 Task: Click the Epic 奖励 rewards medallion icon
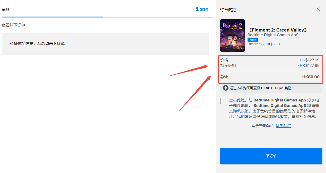tap(225, 88)
